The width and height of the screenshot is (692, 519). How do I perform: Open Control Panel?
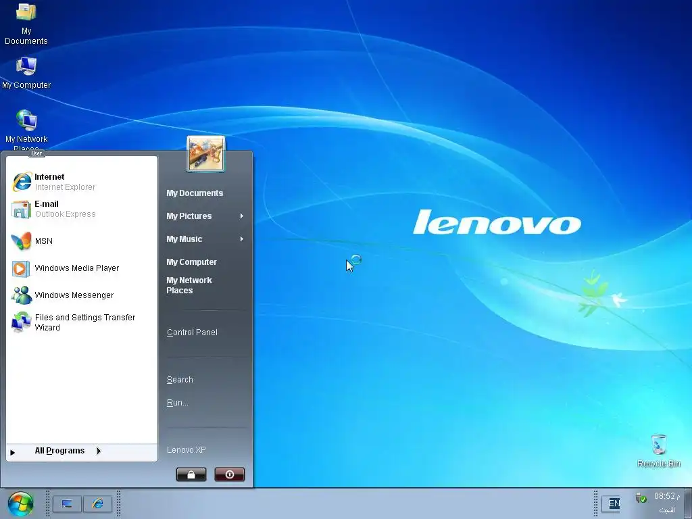[x=192, y=332]
